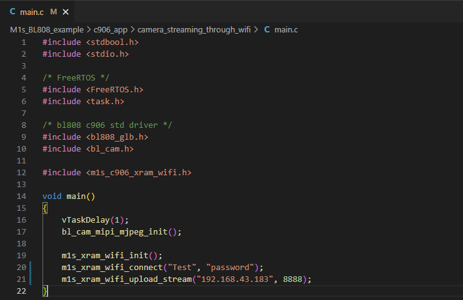Open M1s_BL808_example breadcrumb folder
The height and width of the screenshot is (300, 463).
[x=47, y=30]
